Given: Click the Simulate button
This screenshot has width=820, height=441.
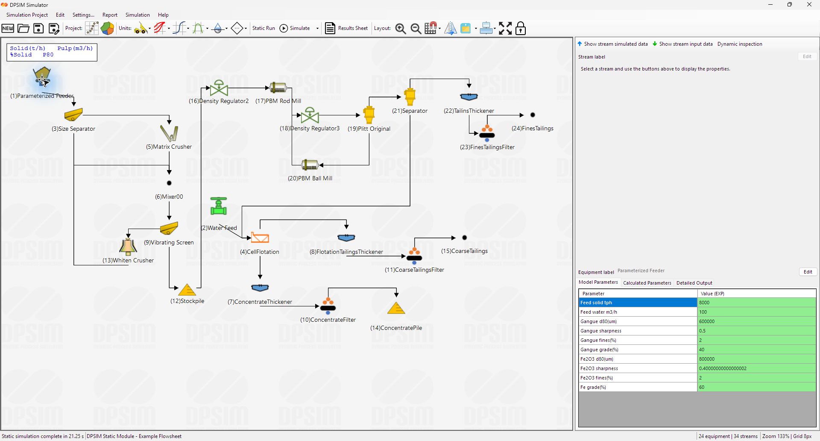Looking at the screenshot, I should click(x=295, y=28).
